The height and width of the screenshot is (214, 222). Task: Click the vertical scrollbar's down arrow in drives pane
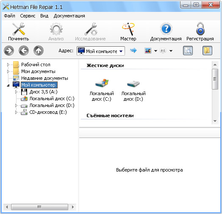(x=215, y=121)
